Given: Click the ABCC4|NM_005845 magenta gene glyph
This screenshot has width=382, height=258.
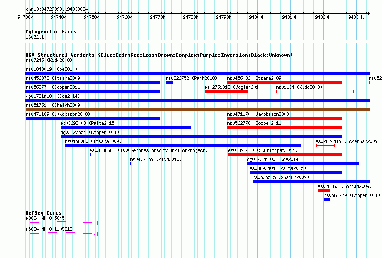Looking at the screenshot, I should [62, 223].
